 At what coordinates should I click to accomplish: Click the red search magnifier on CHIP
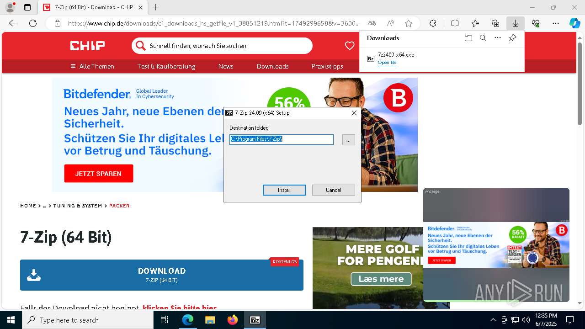pyautogui.click(x=141, y=46)
